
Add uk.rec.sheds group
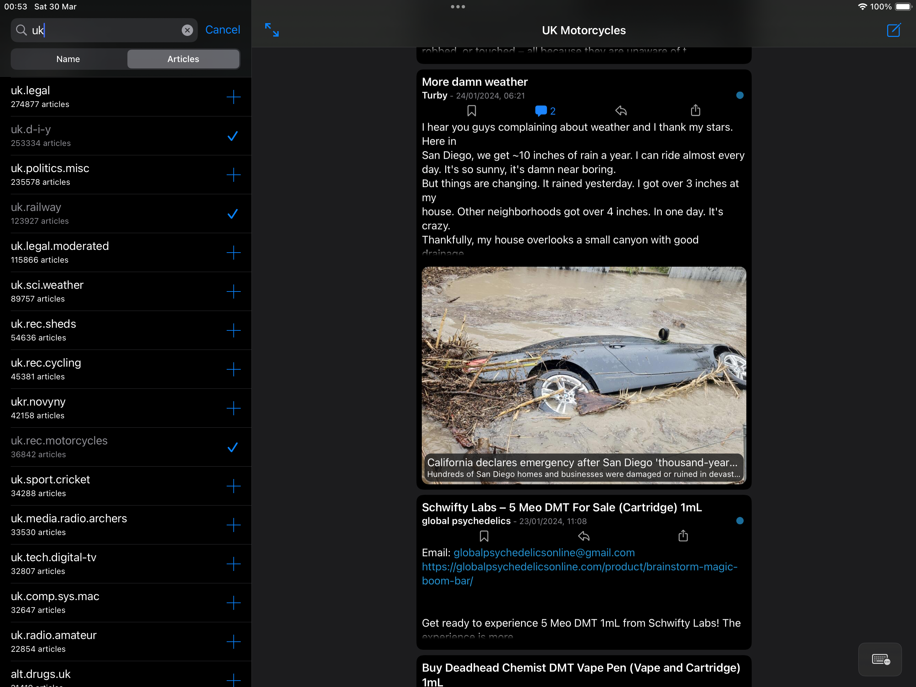coord(234,330)
